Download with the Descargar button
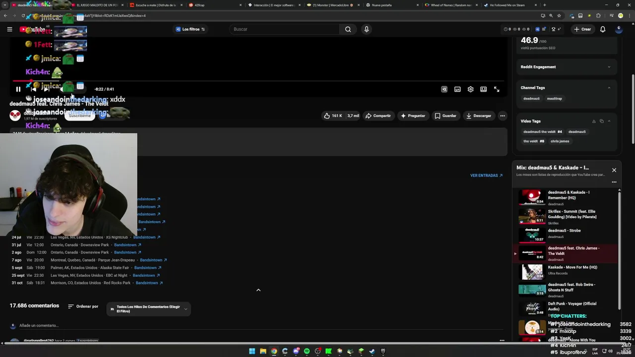635x357 pixels. pyautogui.click(x=479, y=116)
